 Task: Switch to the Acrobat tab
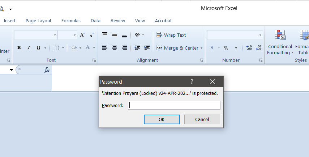pyautogui.click(x=163, y=20)
